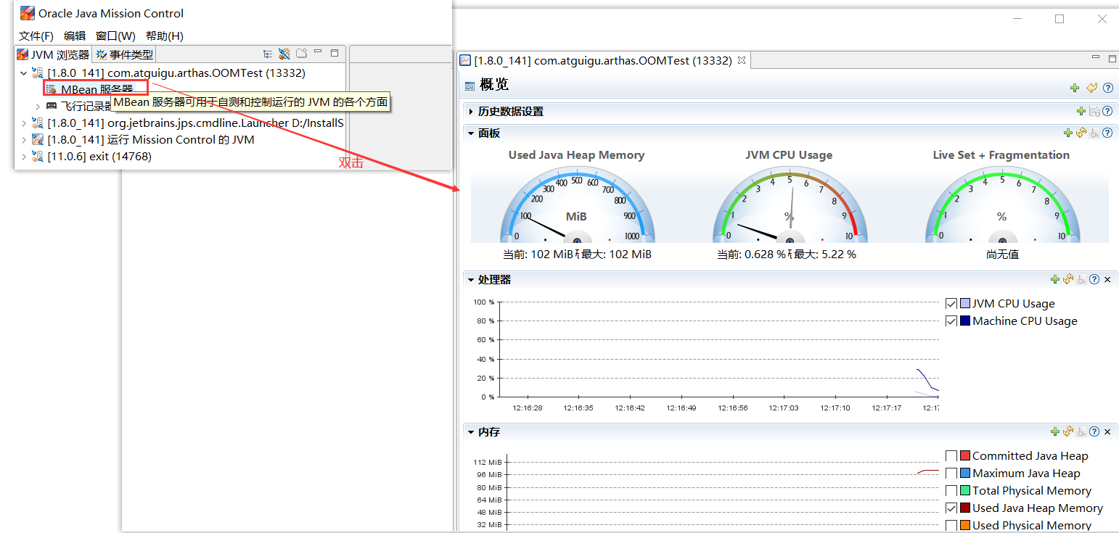
Task: Click the new folder icon in JVM browser toolbar
Action: [x=301, y=54]
